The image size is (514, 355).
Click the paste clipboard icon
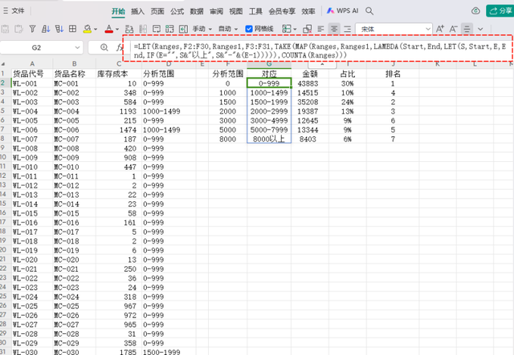[x=6, y=29]
